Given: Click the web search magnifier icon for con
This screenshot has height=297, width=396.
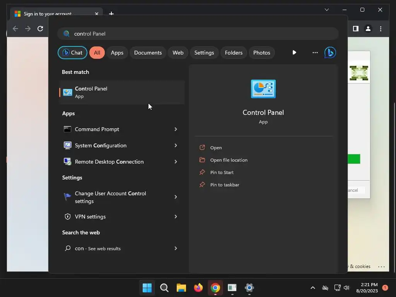Looking at the screenshot, I should 68,248.
